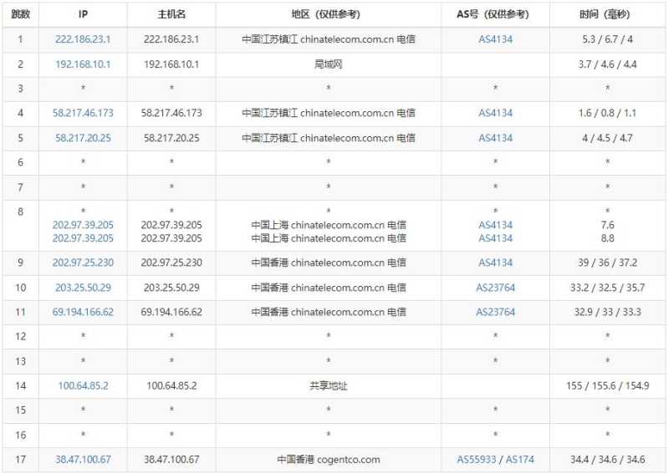Click time value 7.6 in hop 8
Viewport: 669px width, 474px height.
click(607, 225)
